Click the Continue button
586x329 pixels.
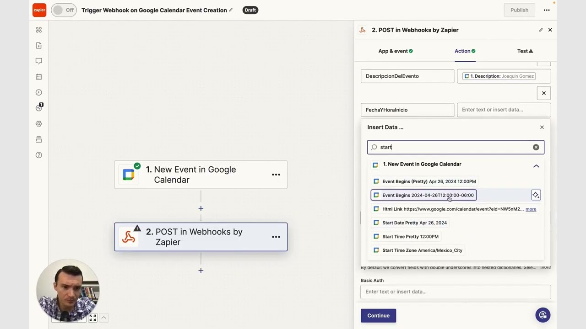(378, 316)
